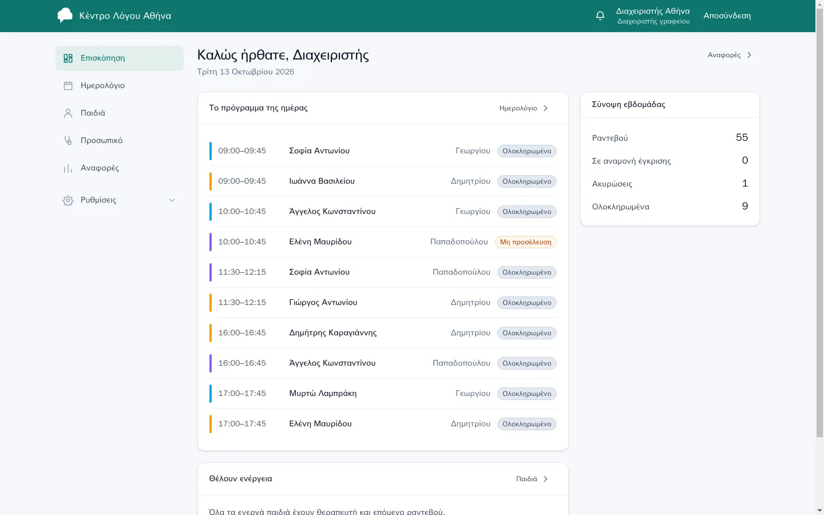This screenshot has height=515, width=824.
Task: Expand the Ρυθμίσεις submenu chevron
Action: point(172,200)
